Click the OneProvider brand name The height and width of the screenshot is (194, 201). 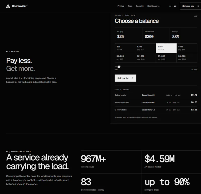(x=19, y=6)
